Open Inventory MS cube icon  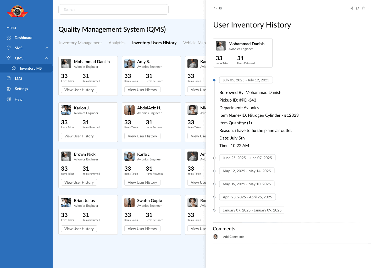tap(14, 68)
